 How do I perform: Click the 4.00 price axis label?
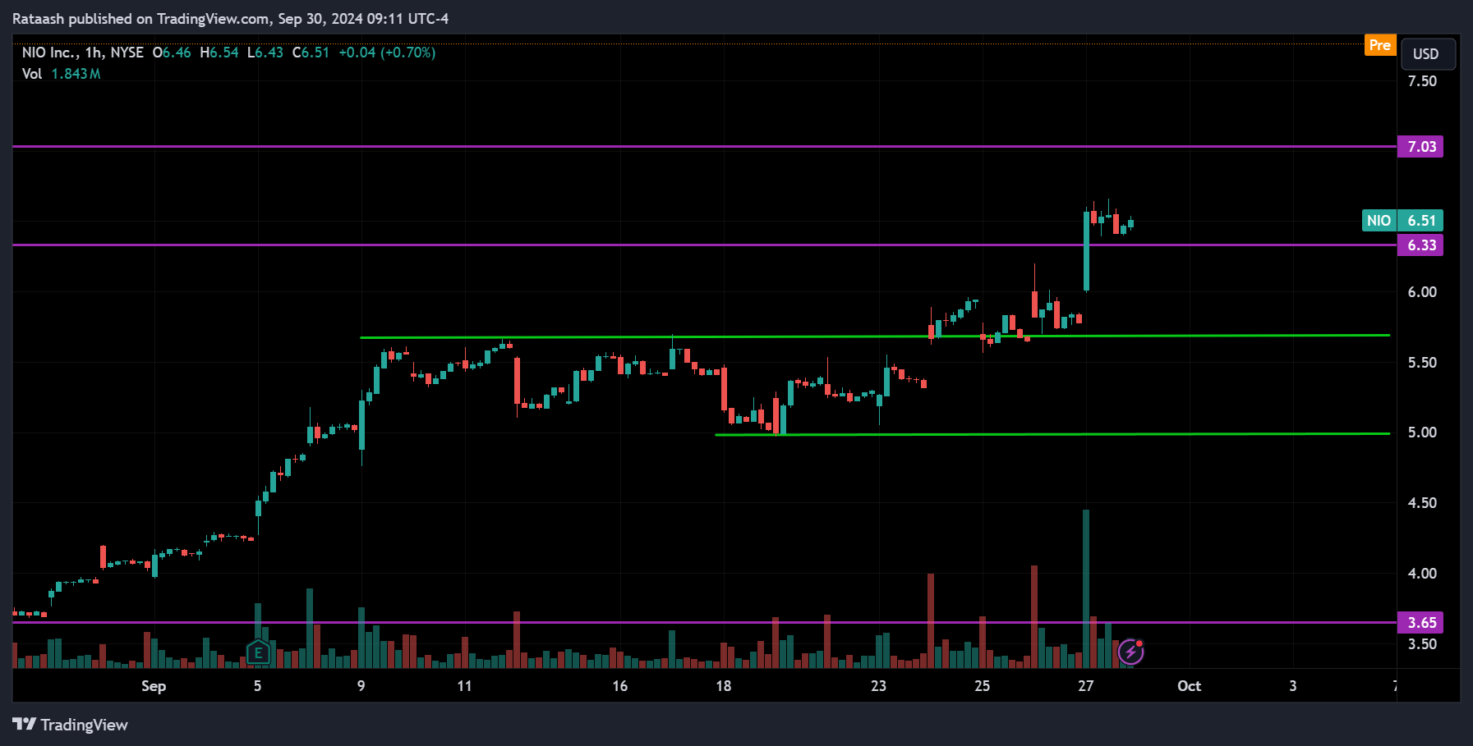click(x=1422, y=574)
